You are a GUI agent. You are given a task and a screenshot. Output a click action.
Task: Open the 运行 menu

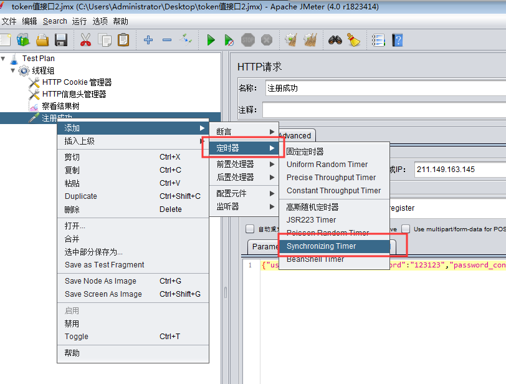point(79,21)
